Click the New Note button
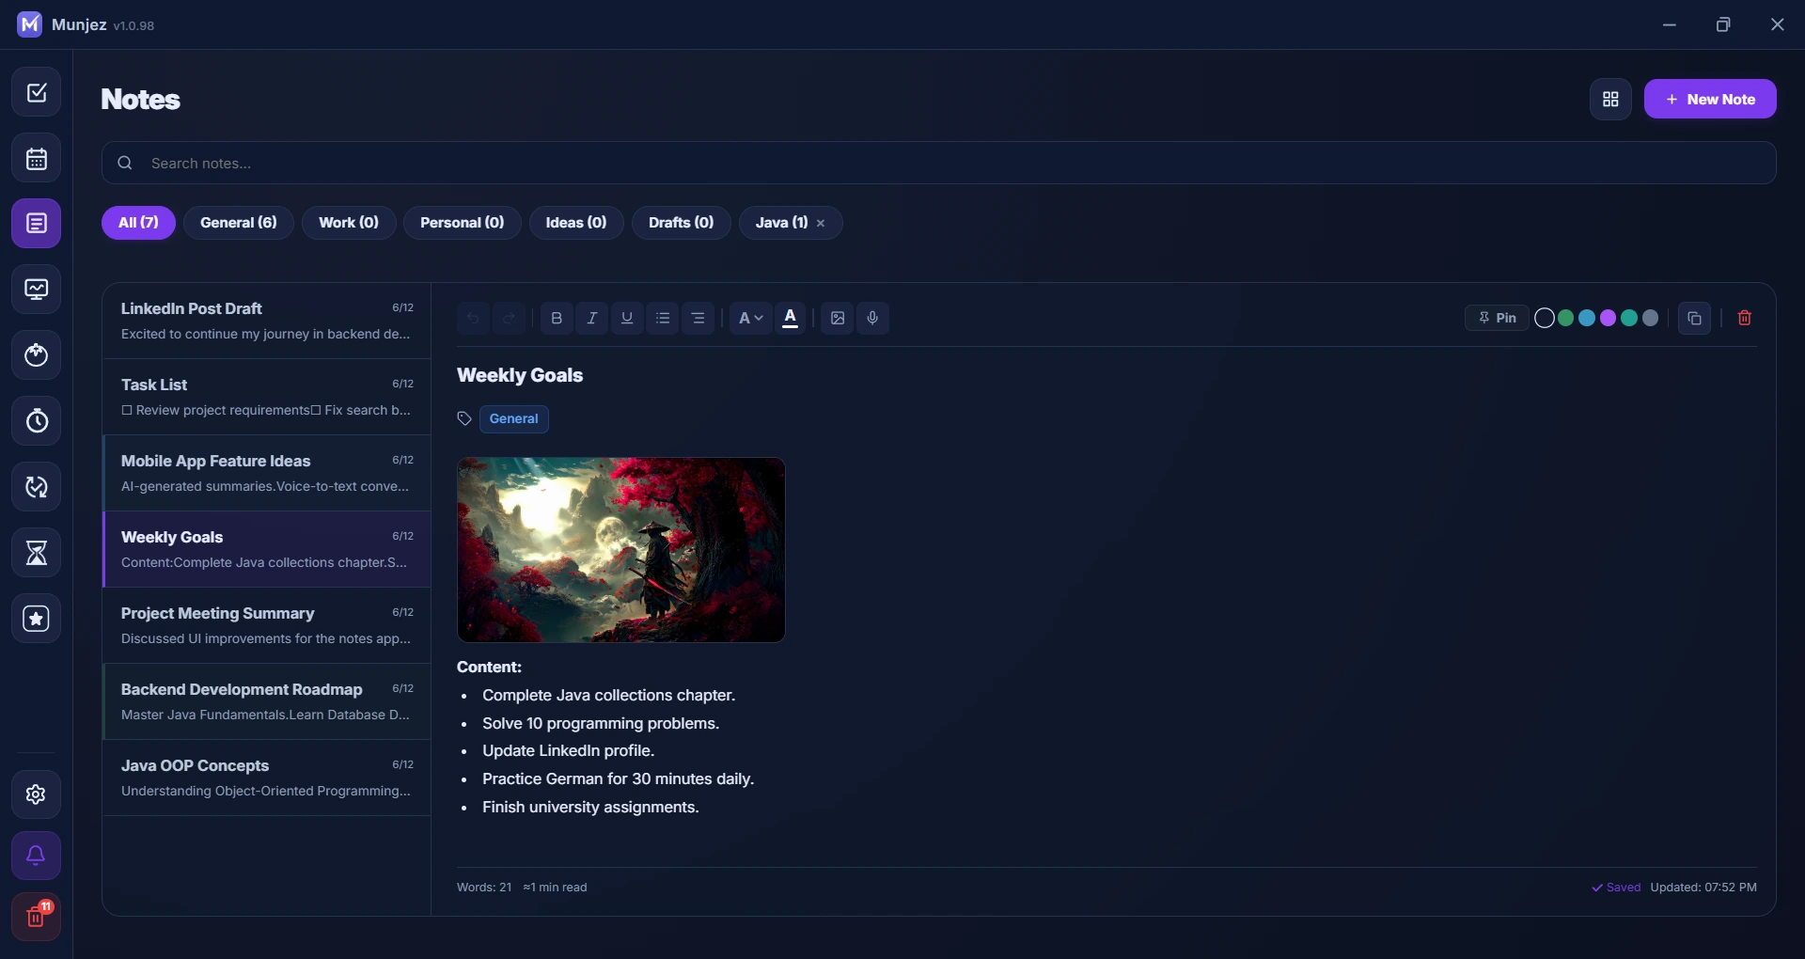The image size is (1805, 959). [x=1710, y=99]
